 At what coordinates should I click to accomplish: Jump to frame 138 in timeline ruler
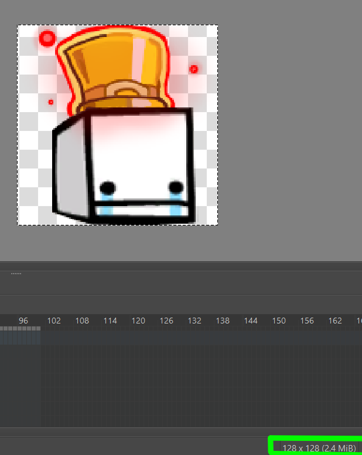[223, 321]
